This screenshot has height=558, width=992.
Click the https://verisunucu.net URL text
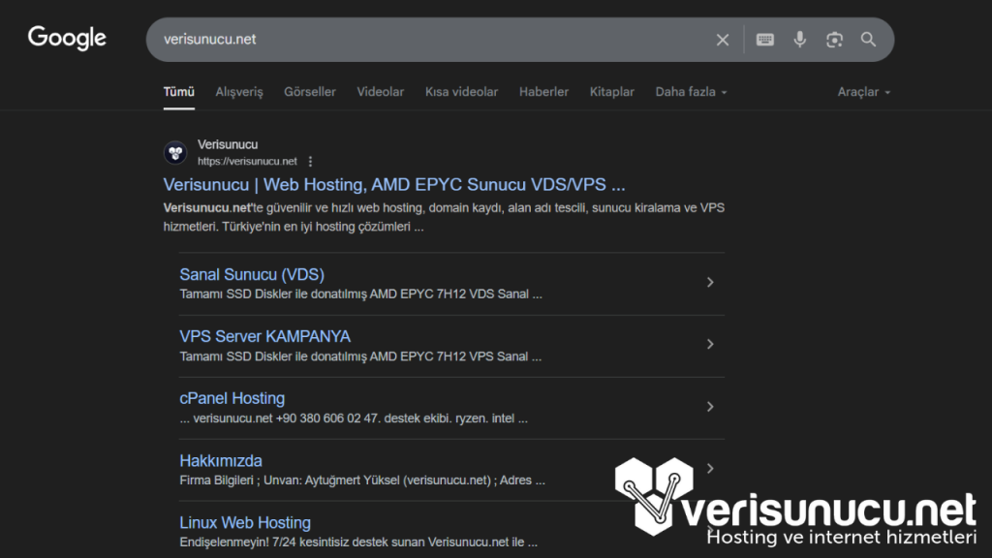tap(247, 162)
